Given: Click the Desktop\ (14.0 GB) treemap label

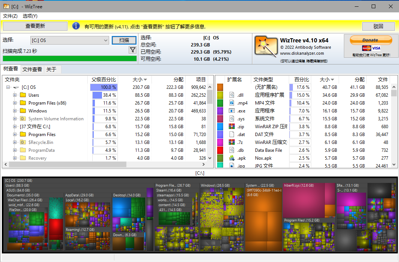Looking at the screenshot, I should pyautogui.click(x=127, y=195).
